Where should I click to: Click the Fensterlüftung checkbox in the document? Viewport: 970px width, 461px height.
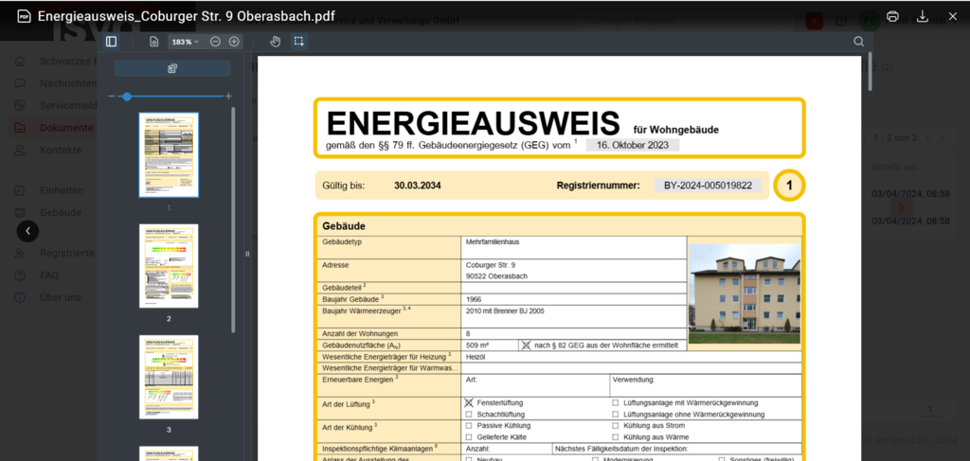[x=469, y=402]
